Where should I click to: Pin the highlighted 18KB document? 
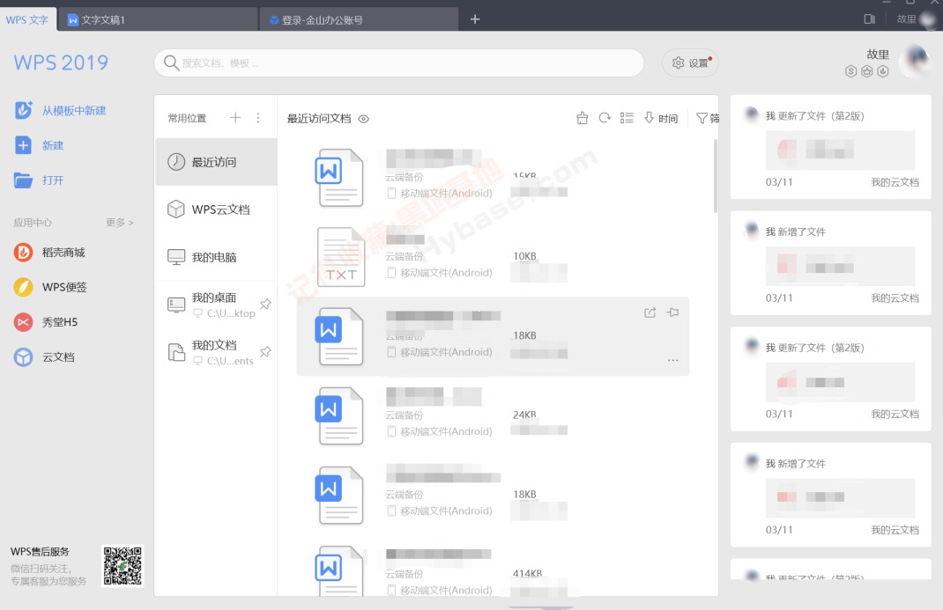673,312
